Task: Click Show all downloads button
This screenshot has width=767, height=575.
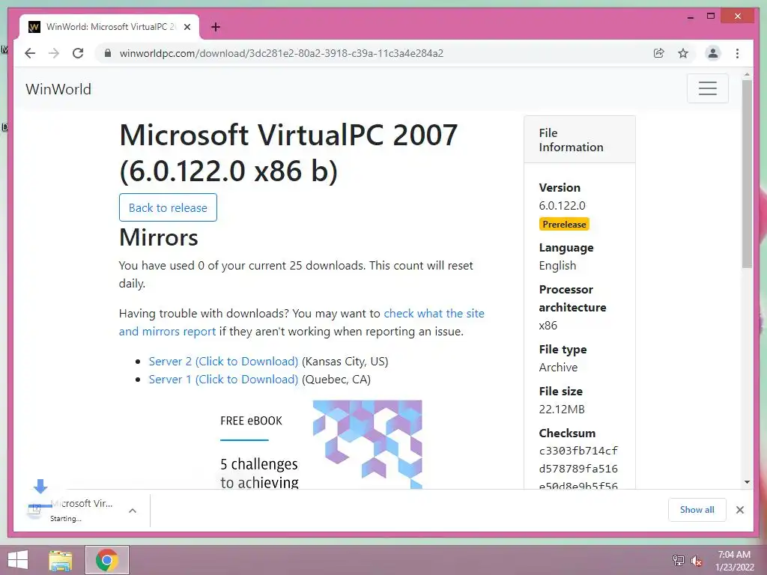Action: pos(697,509)
